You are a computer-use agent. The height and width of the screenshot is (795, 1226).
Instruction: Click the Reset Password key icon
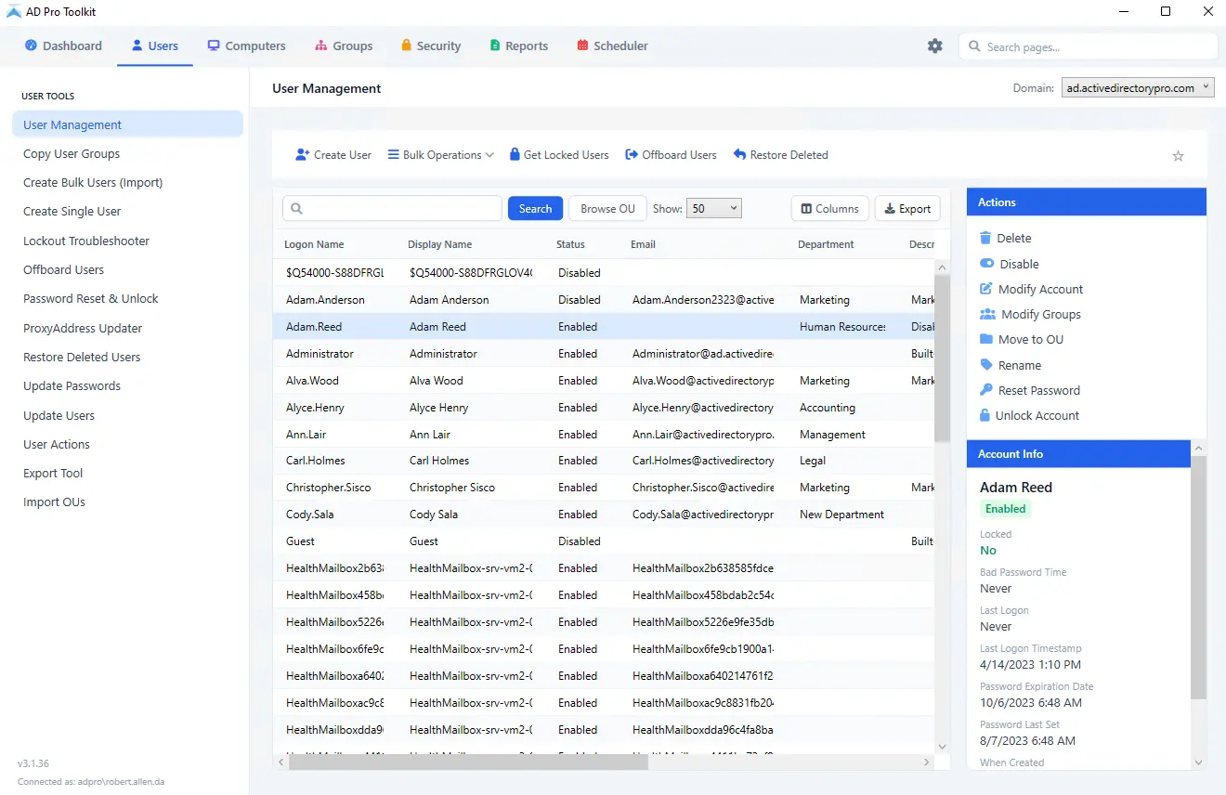pos(986,390)
